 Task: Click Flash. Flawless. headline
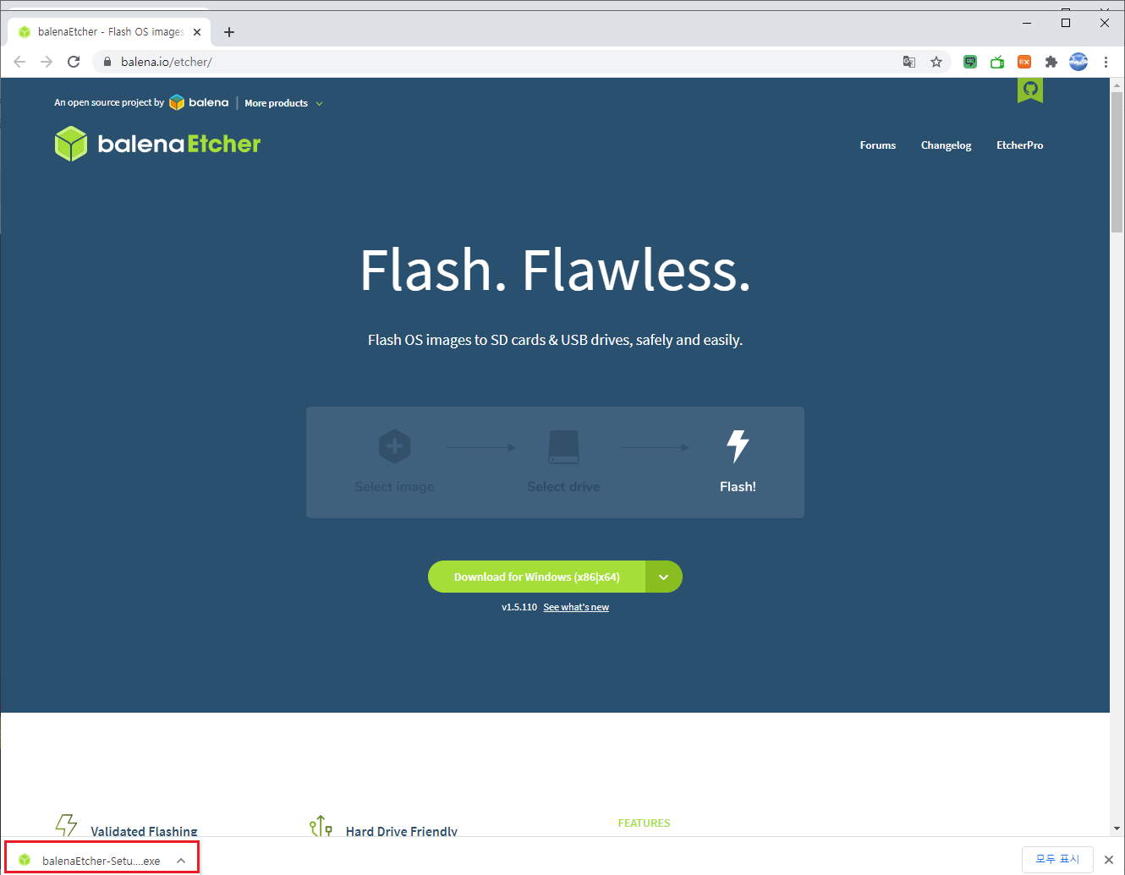555,271
